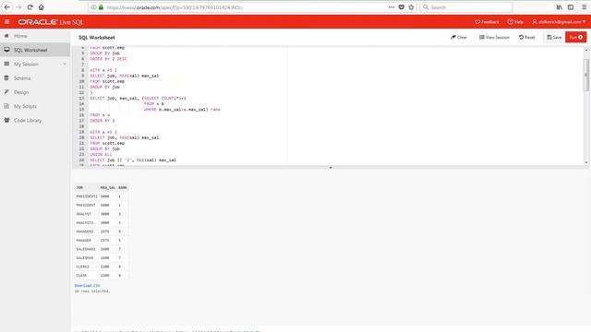
Task: Save page to Pocket icon
Action: pyautogui.click(x=402, y=7)
